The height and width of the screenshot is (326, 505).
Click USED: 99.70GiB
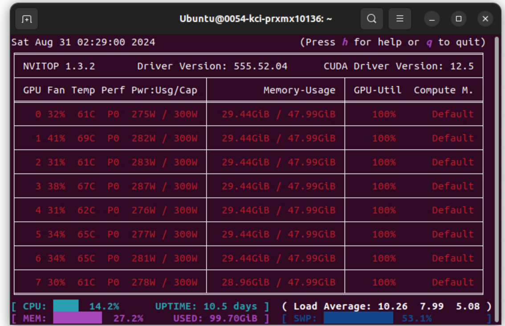(x=215, y=318)
